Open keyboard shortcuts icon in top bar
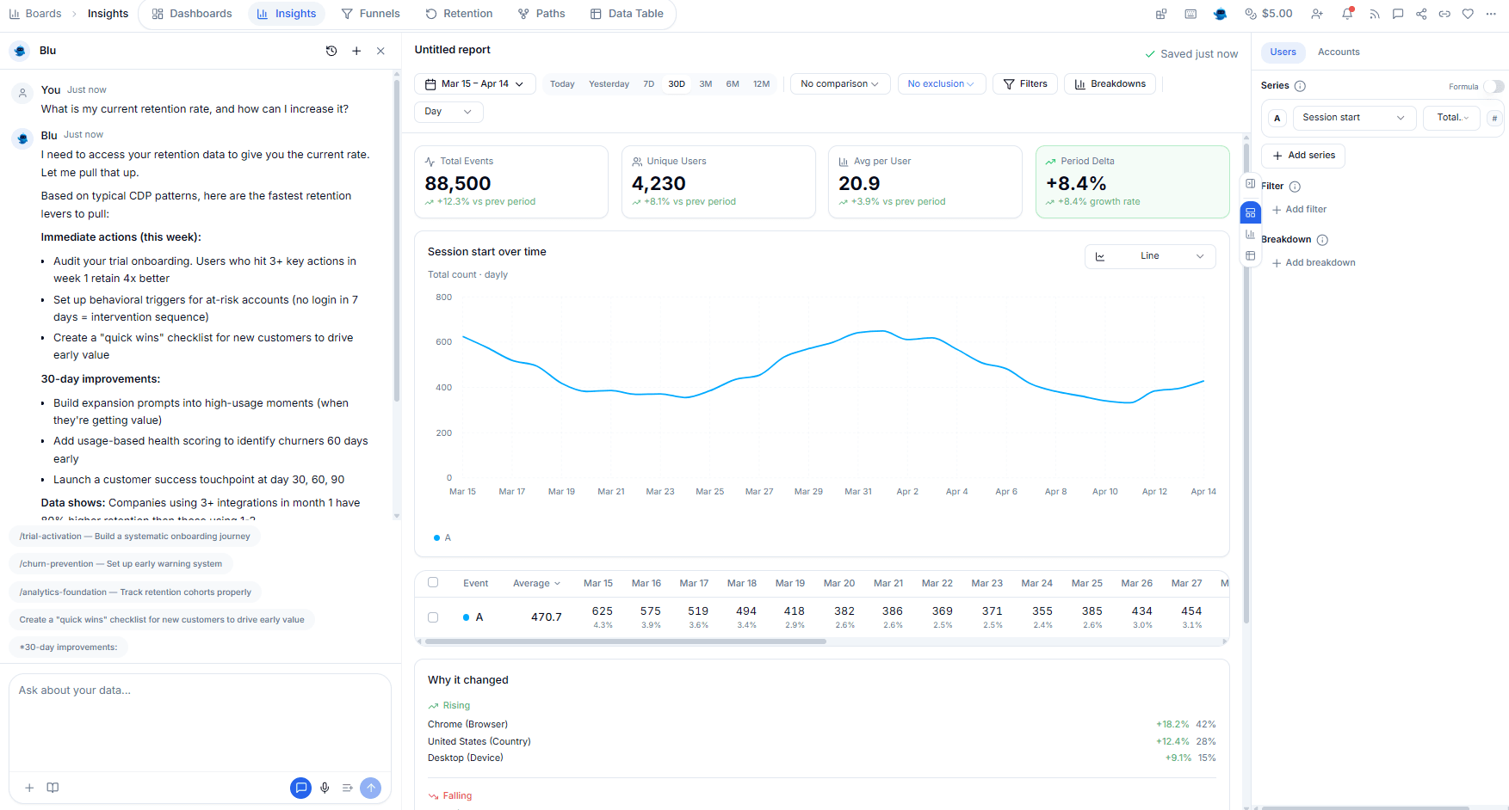 pyautogui.click(x=1191, y=14)
